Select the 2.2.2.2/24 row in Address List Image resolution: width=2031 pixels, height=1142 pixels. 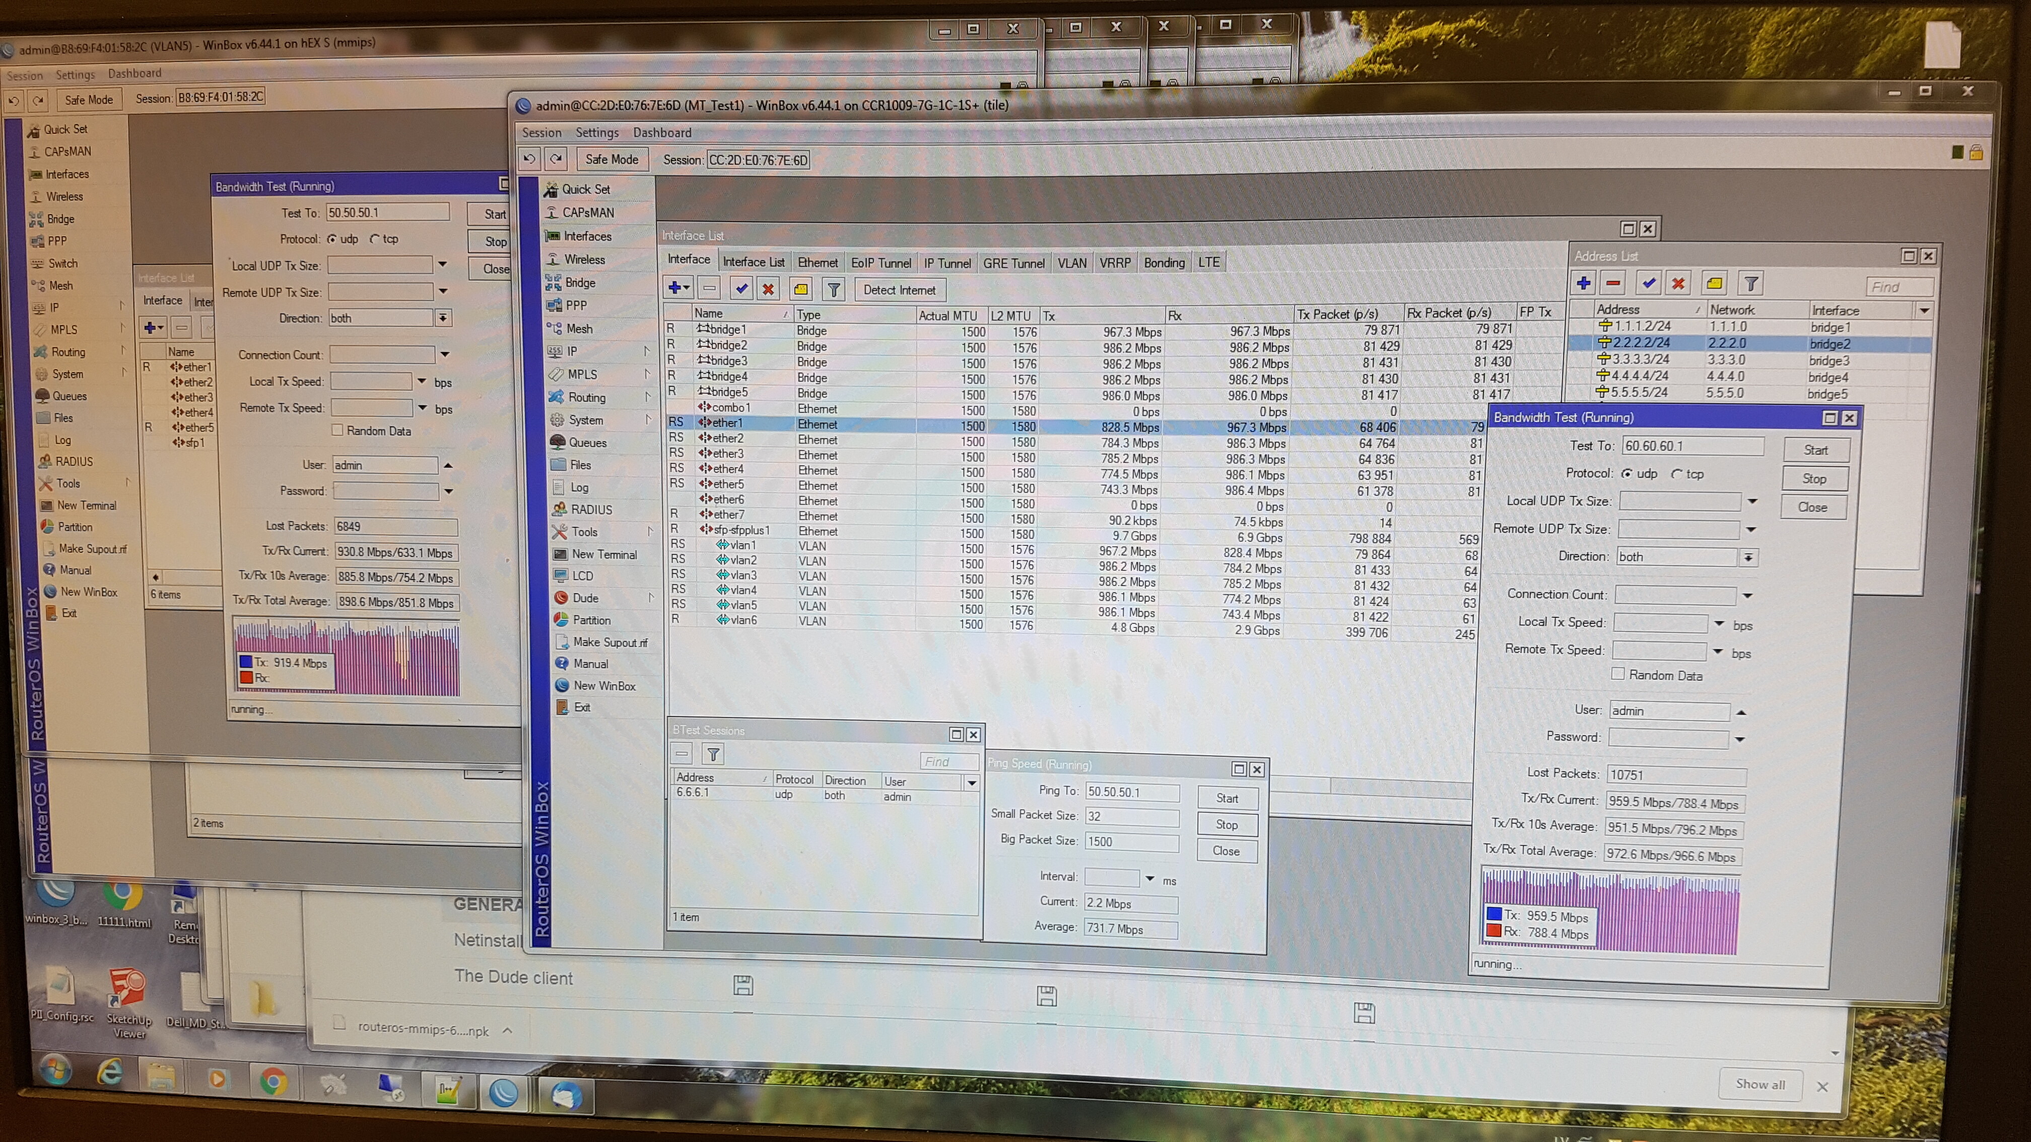(x=1749, y=343)
